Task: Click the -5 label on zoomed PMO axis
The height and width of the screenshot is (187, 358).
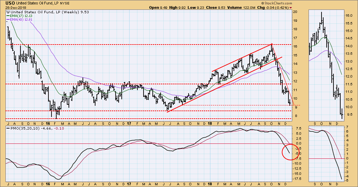Action: (x=346, y=181)
